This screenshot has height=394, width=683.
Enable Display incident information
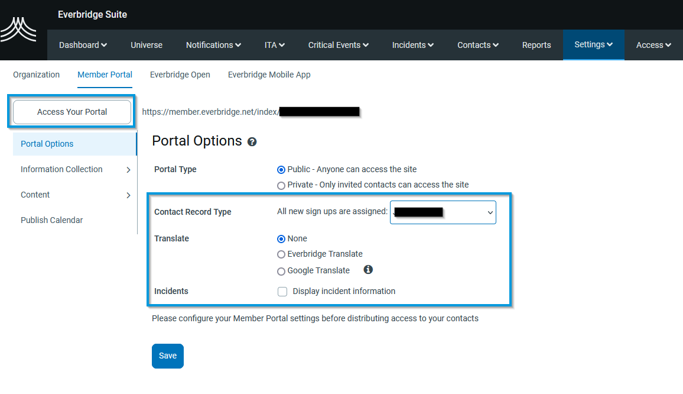(x=282, y=291)
